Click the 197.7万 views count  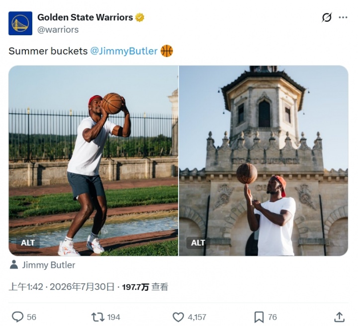coord(135,287)
